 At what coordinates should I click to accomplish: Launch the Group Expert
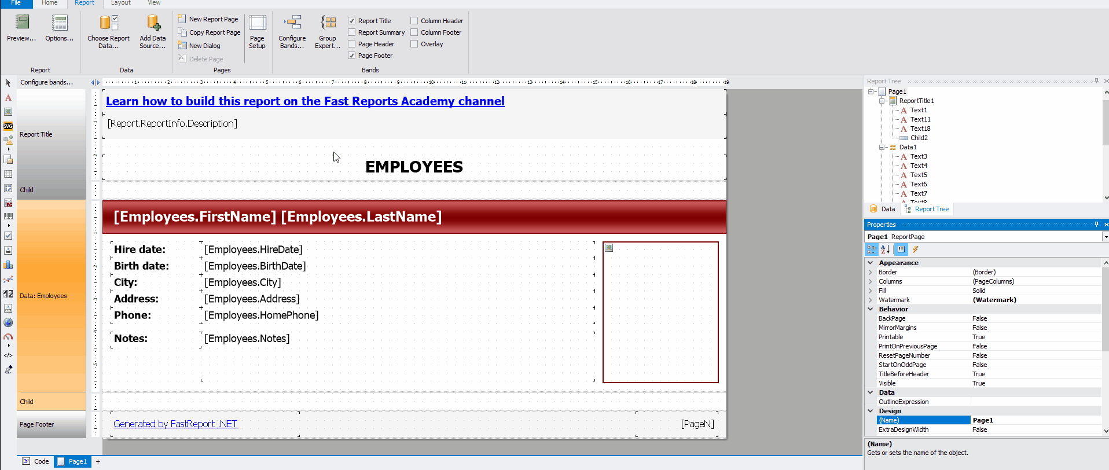point(328,32)
